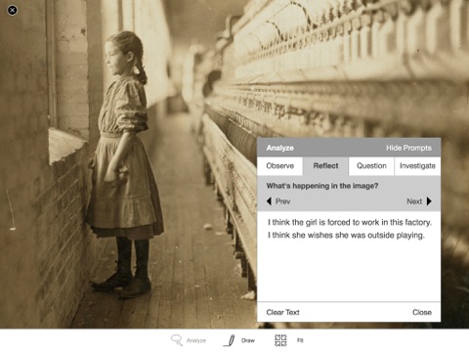Click the 'Analyze' panel header title
This screenshot has height=352, width=469.
pyautogui.click(x=280, y=148)
